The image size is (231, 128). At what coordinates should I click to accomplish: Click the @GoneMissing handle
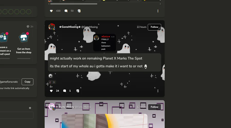(x=89, y=27)
